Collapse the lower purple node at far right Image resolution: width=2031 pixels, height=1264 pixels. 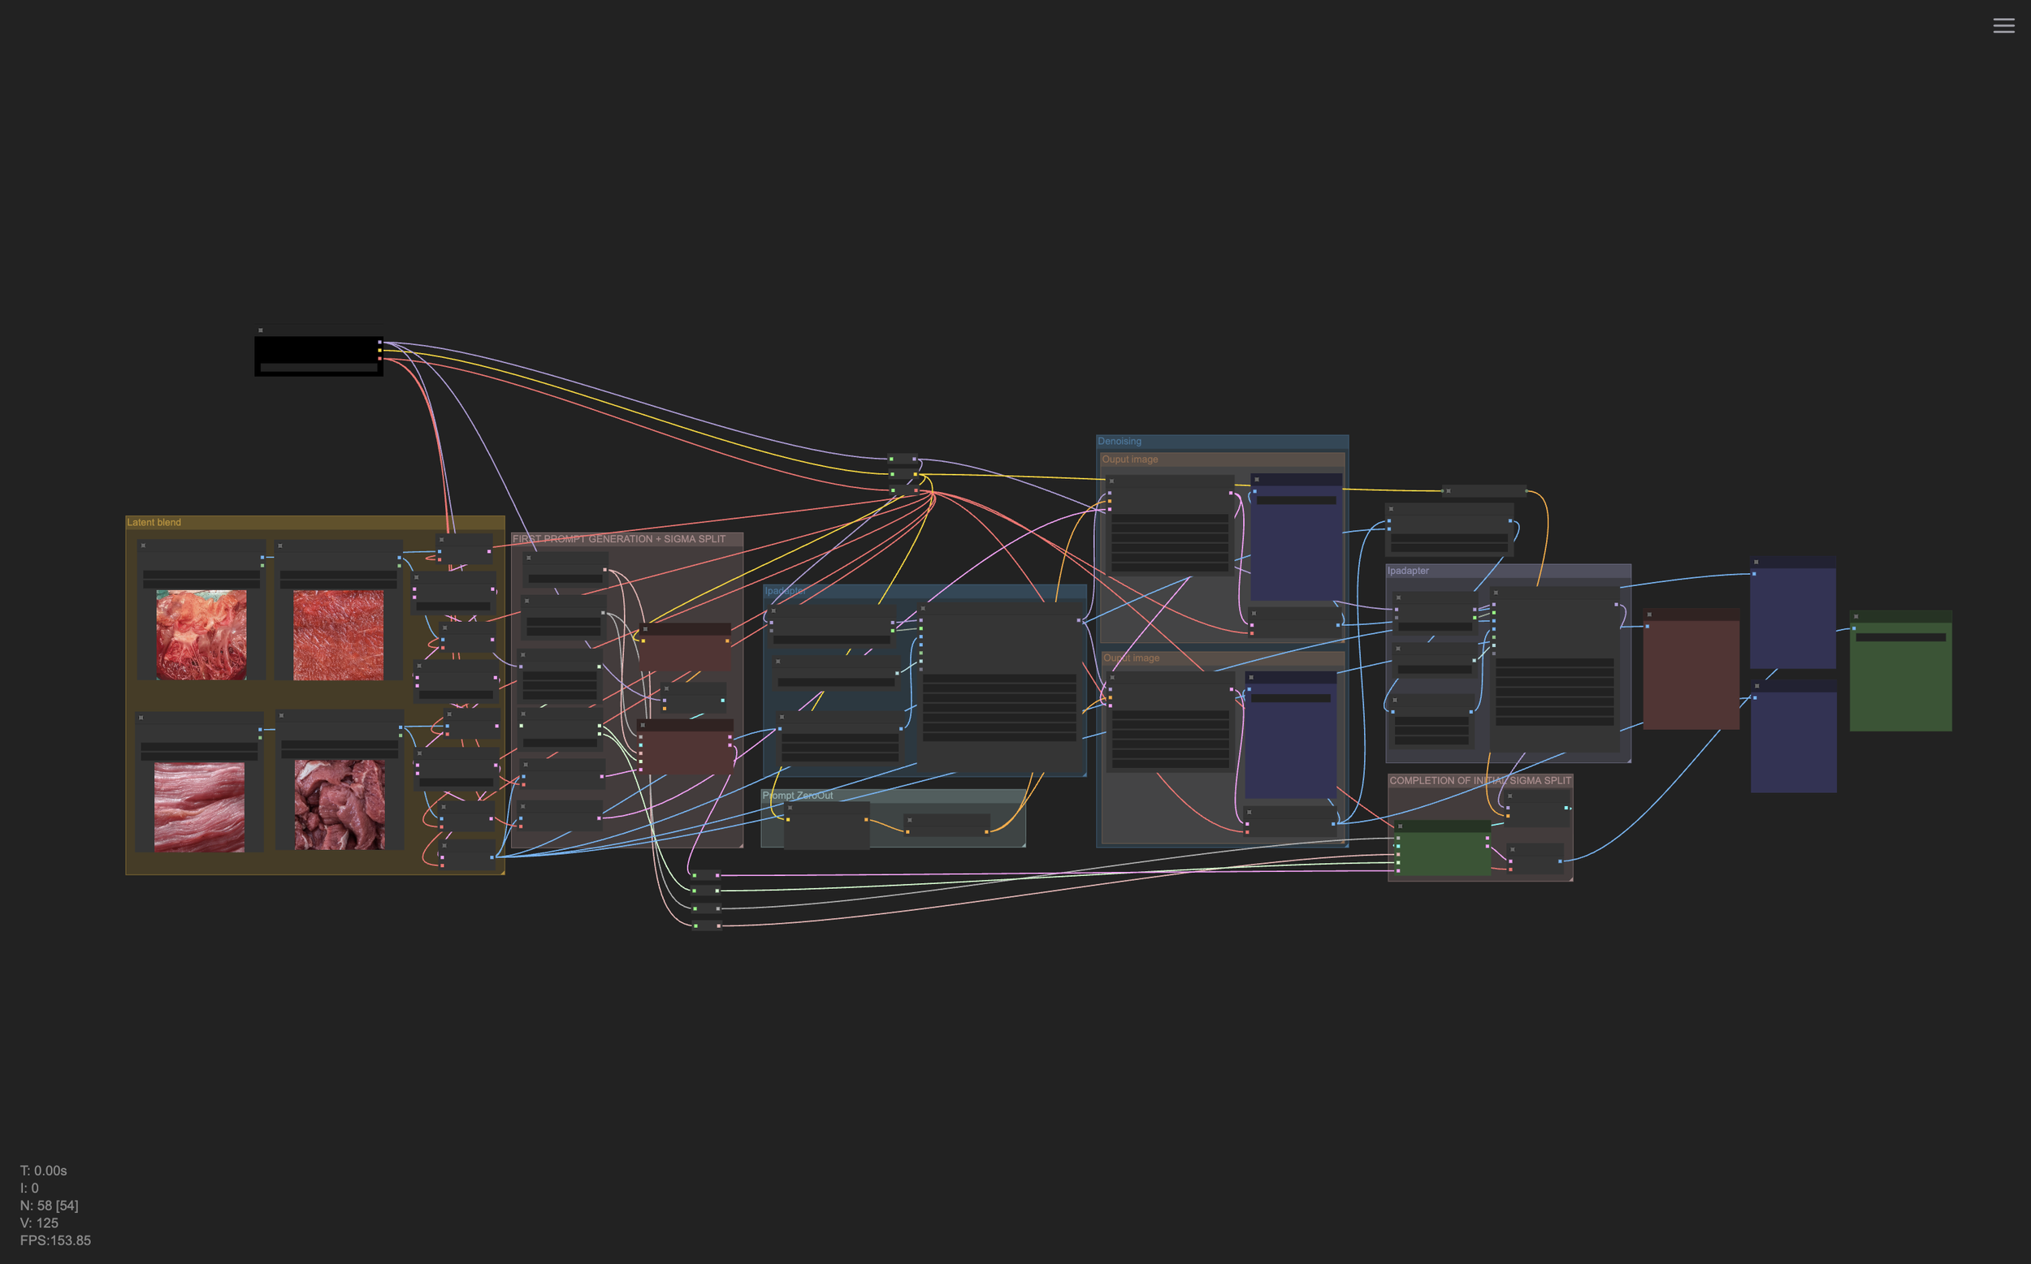click(x=1756, y=685)
